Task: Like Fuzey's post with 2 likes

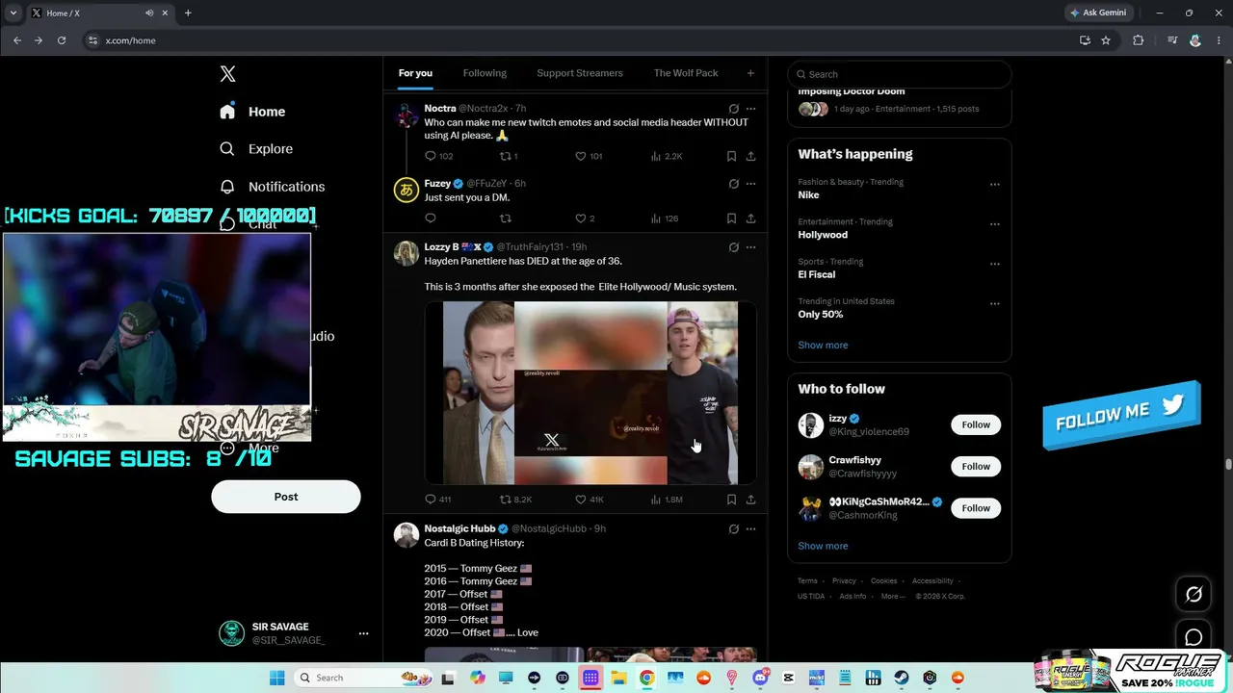Action: (581, 218)
